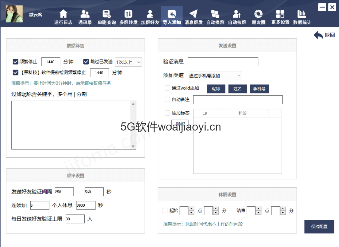Increase the start hour stepper
This screenshot has width=339, height=247.
point(191,209)
